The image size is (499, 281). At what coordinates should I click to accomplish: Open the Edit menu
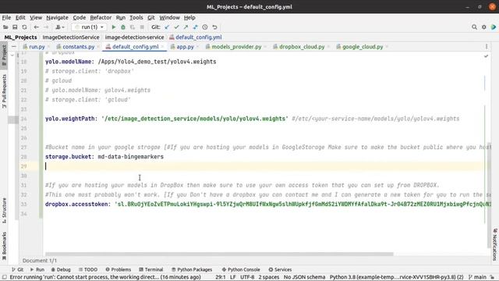[20, 17]
